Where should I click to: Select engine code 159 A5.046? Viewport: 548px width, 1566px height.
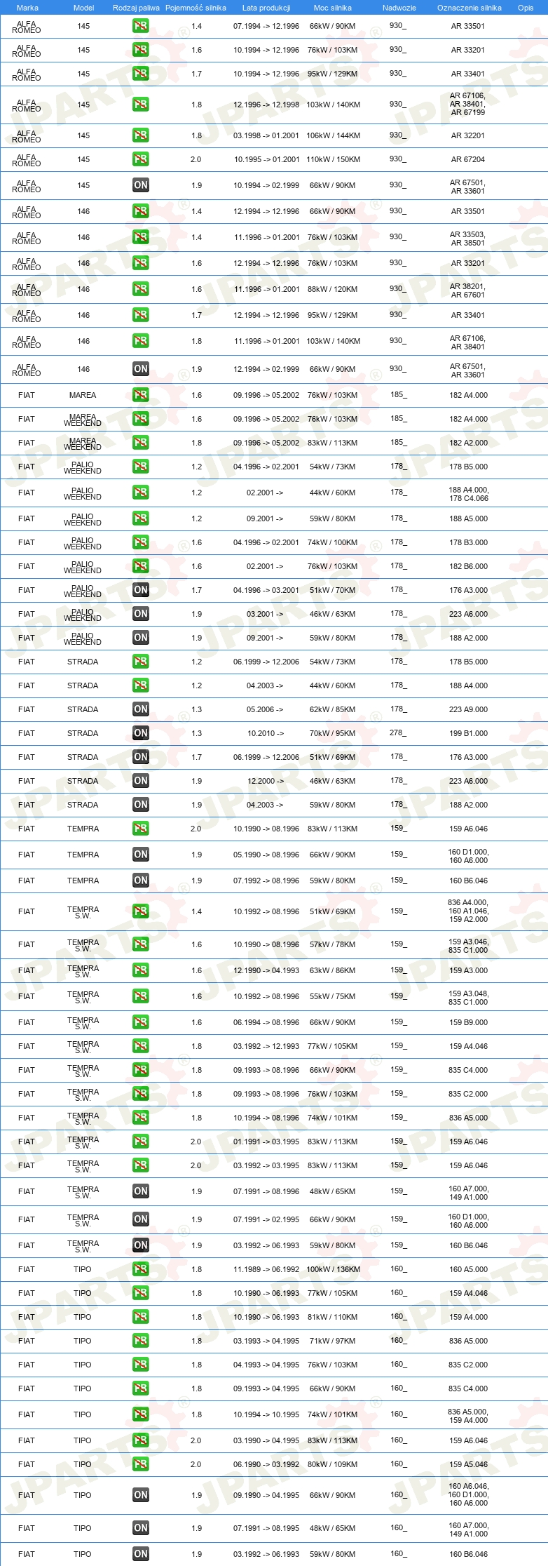469,1464
